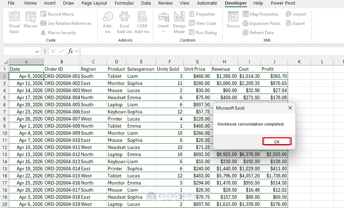Toggle Use Relative References

click(66, 23)
